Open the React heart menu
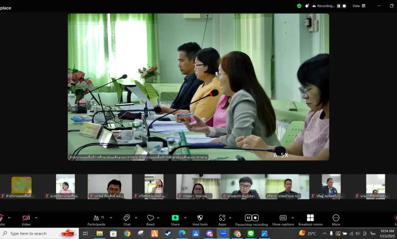This screenshot has width=397, height=239. [150, 220]
